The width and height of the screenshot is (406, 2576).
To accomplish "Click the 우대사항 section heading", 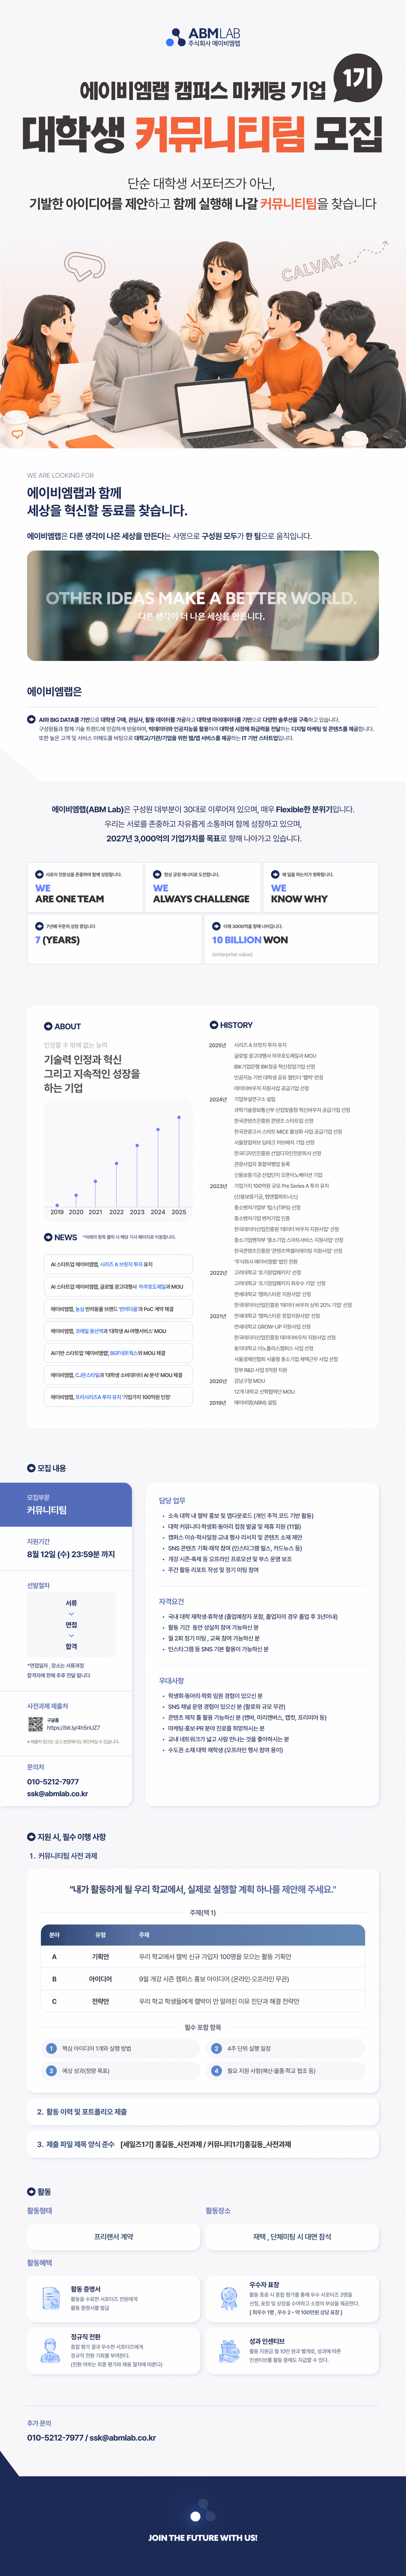I will [171, 1681].
